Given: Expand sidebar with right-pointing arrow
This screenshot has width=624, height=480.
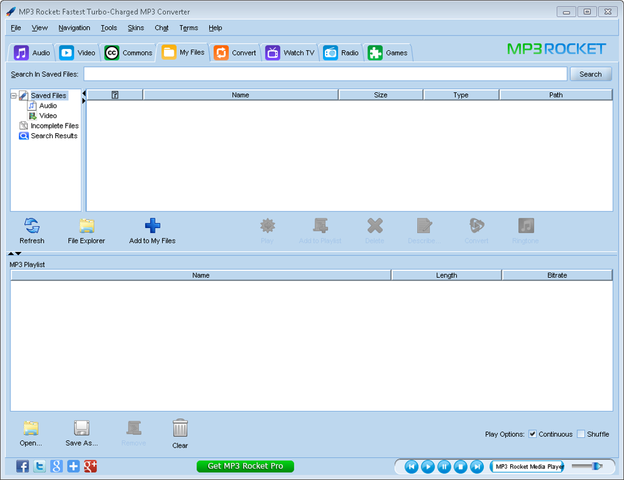Looking at the screenshot, I should (x=84, y=101).
